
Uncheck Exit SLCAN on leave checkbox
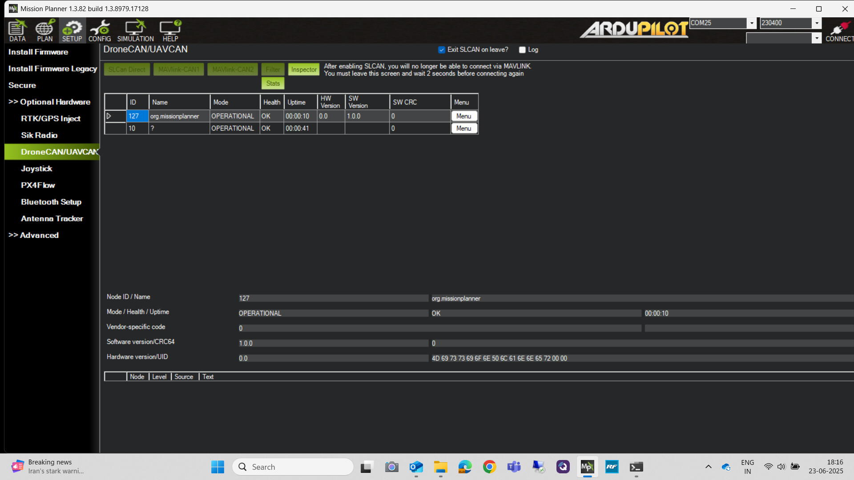point(442,50)
